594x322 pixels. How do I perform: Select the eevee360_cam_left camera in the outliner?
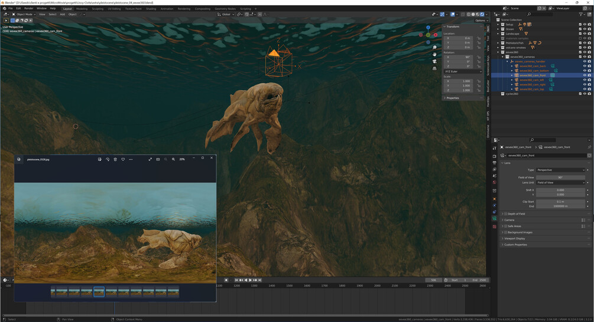point(532,80)
